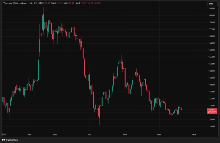Image resolution: width=220 pixels, height=143 pixels.
Task: Click the 136,00 price axis label
Action: click(212, 92)
